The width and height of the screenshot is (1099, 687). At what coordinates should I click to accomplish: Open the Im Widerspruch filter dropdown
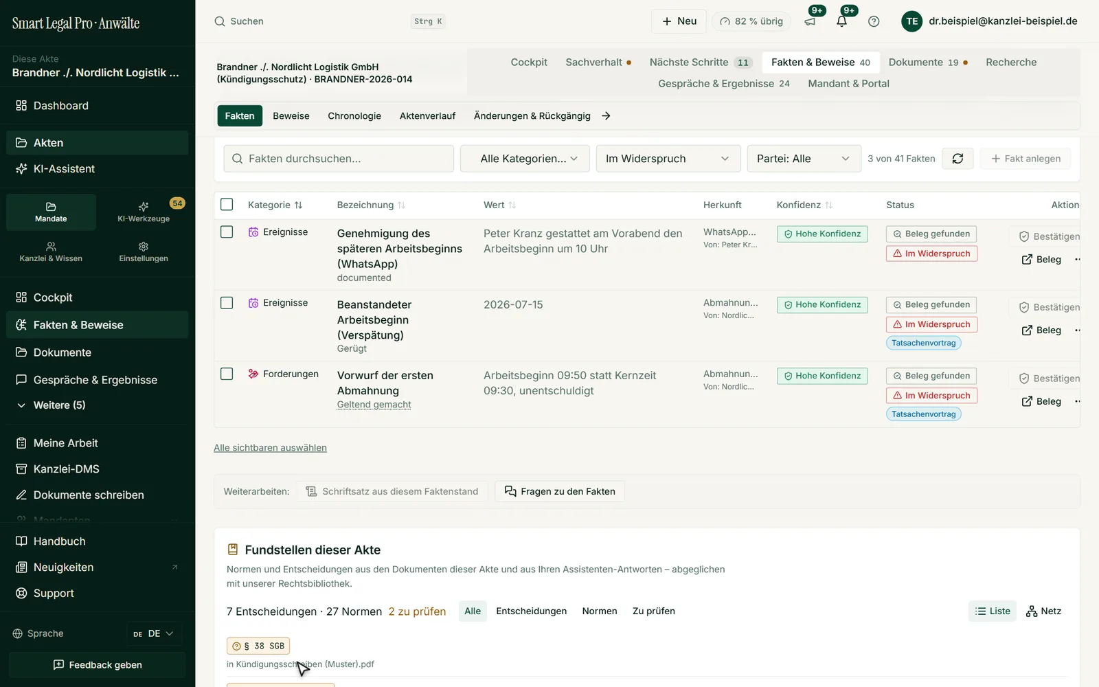pos(668,159)
